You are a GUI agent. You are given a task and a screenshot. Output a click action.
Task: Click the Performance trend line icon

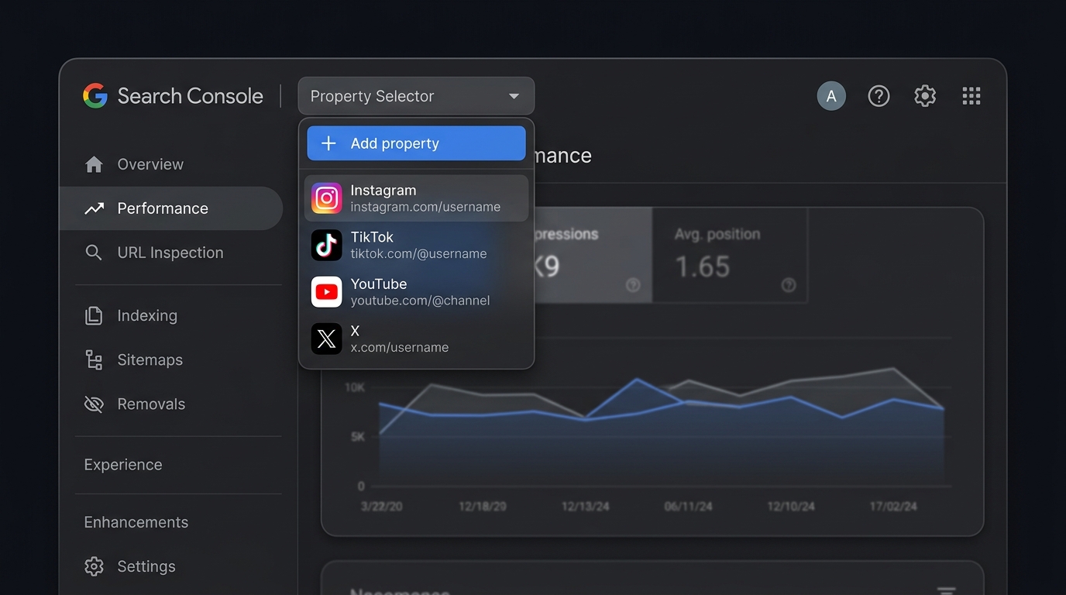point(95,208)
